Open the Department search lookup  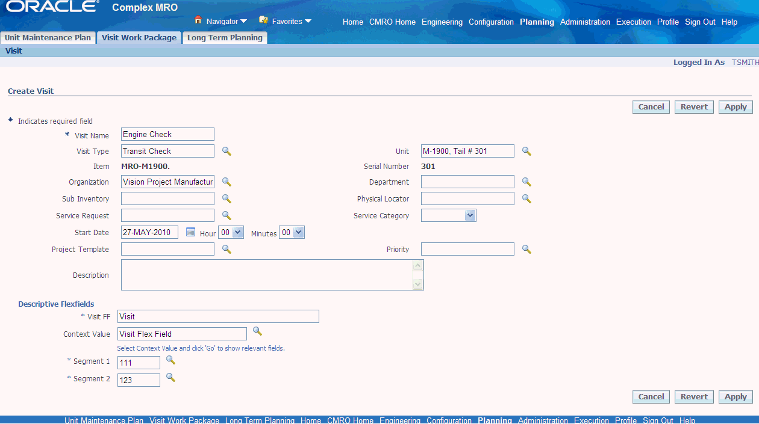click(526, 182)
